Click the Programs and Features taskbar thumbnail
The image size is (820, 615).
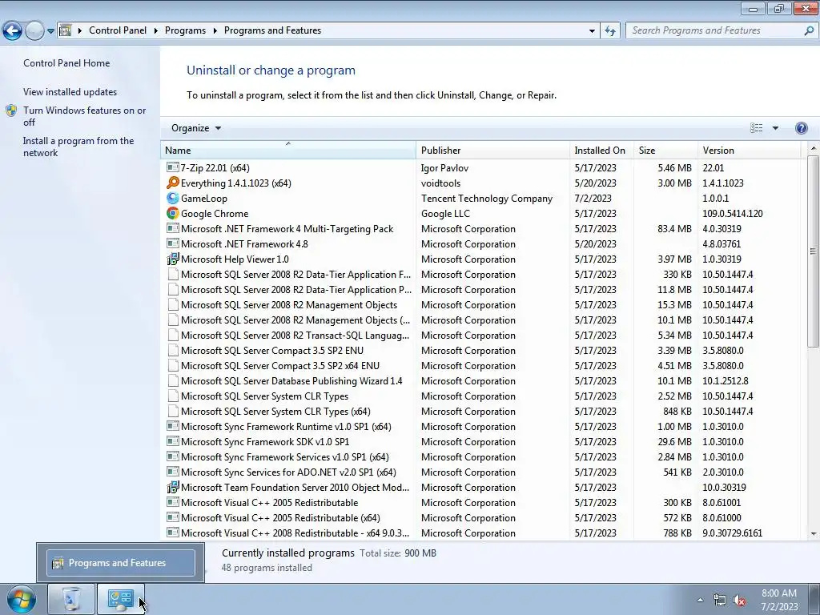point(121,563)
